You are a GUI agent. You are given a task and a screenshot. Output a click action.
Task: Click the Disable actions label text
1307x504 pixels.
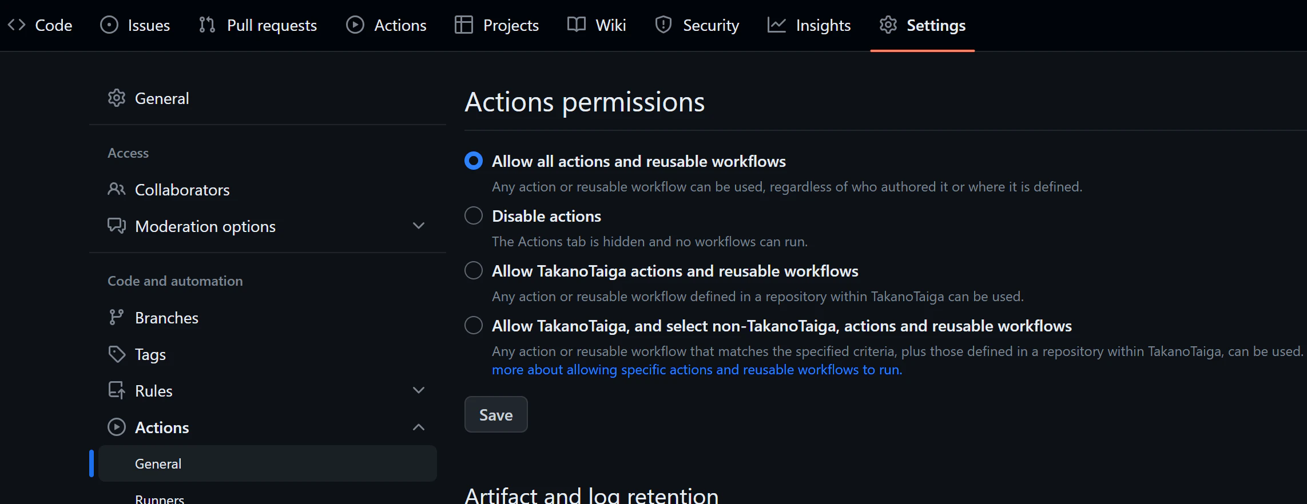click(546, 216)
